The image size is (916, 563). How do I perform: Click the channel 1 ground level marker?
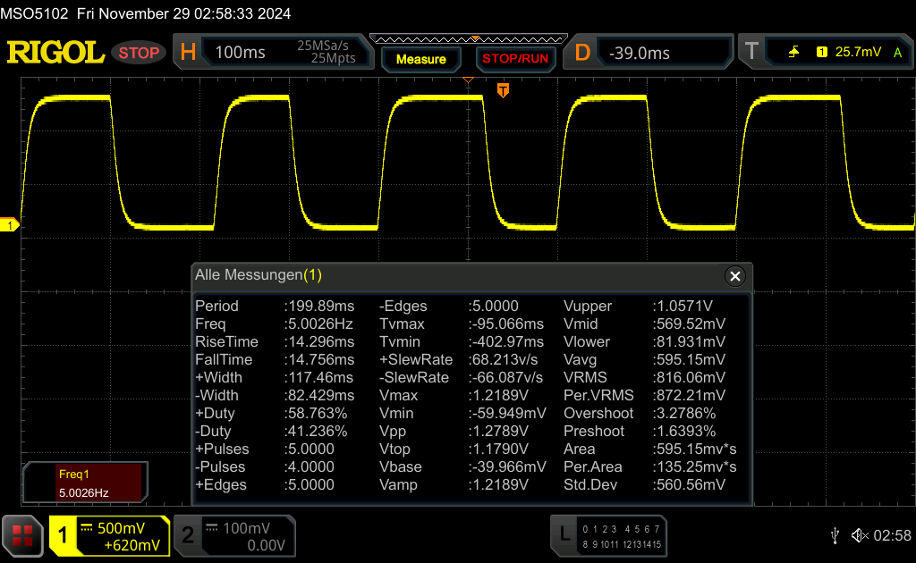(11, 226)
